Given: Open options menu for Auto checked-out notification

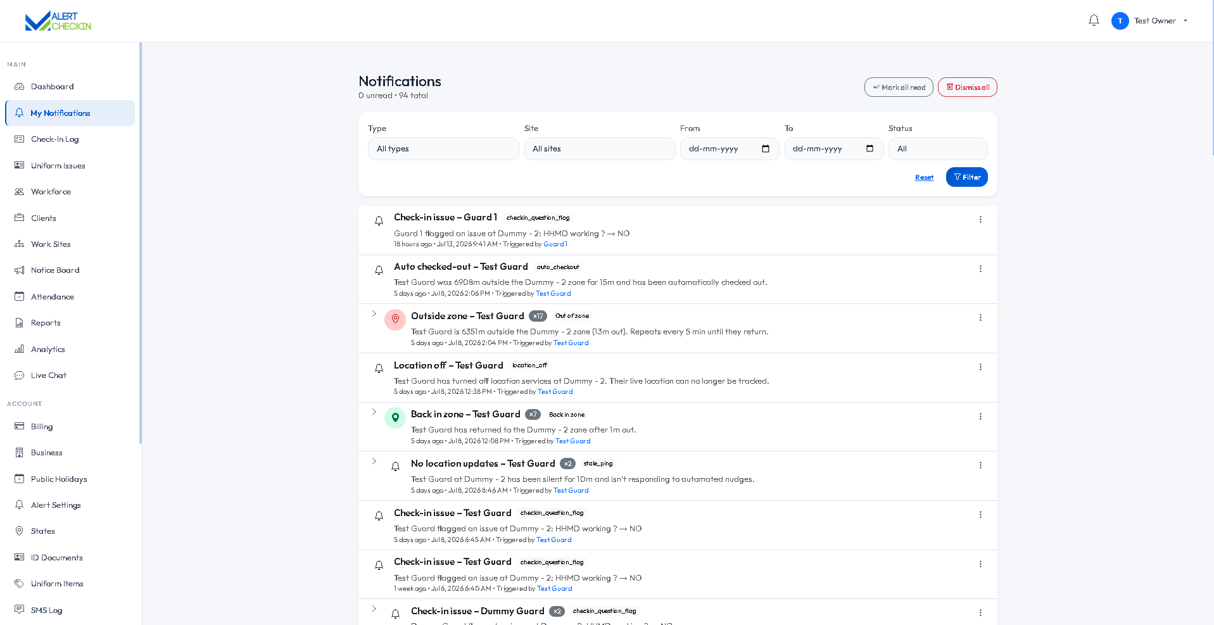Looking at the screenshot, I should [x=980, y=269].
